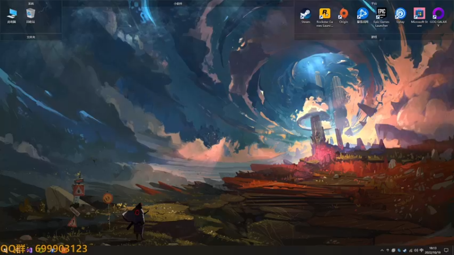Click the 小软件 fence title bar
Image resolution: width=454 pixels, height=255 pixels.
[x=178, y=3]
